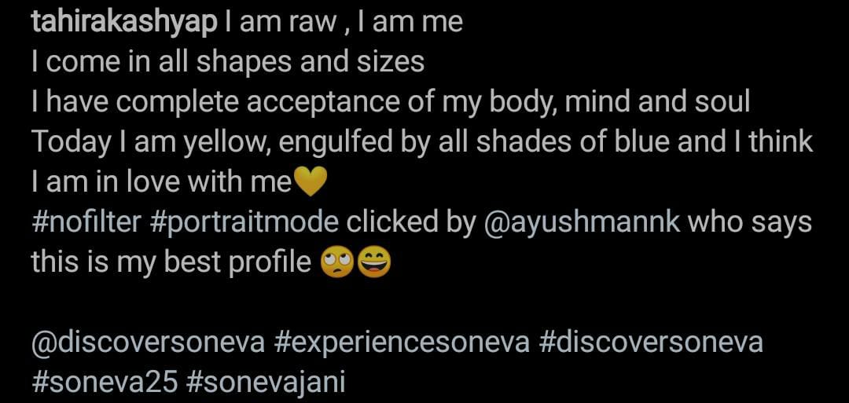Click the line 'I come in all shapes and sizes'
Viewport: 849px width, 403px height.
tap(228, 63)
